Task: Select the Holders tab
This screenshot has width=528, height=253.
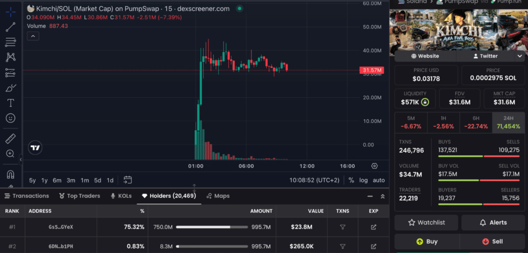Action: [169, 196]
